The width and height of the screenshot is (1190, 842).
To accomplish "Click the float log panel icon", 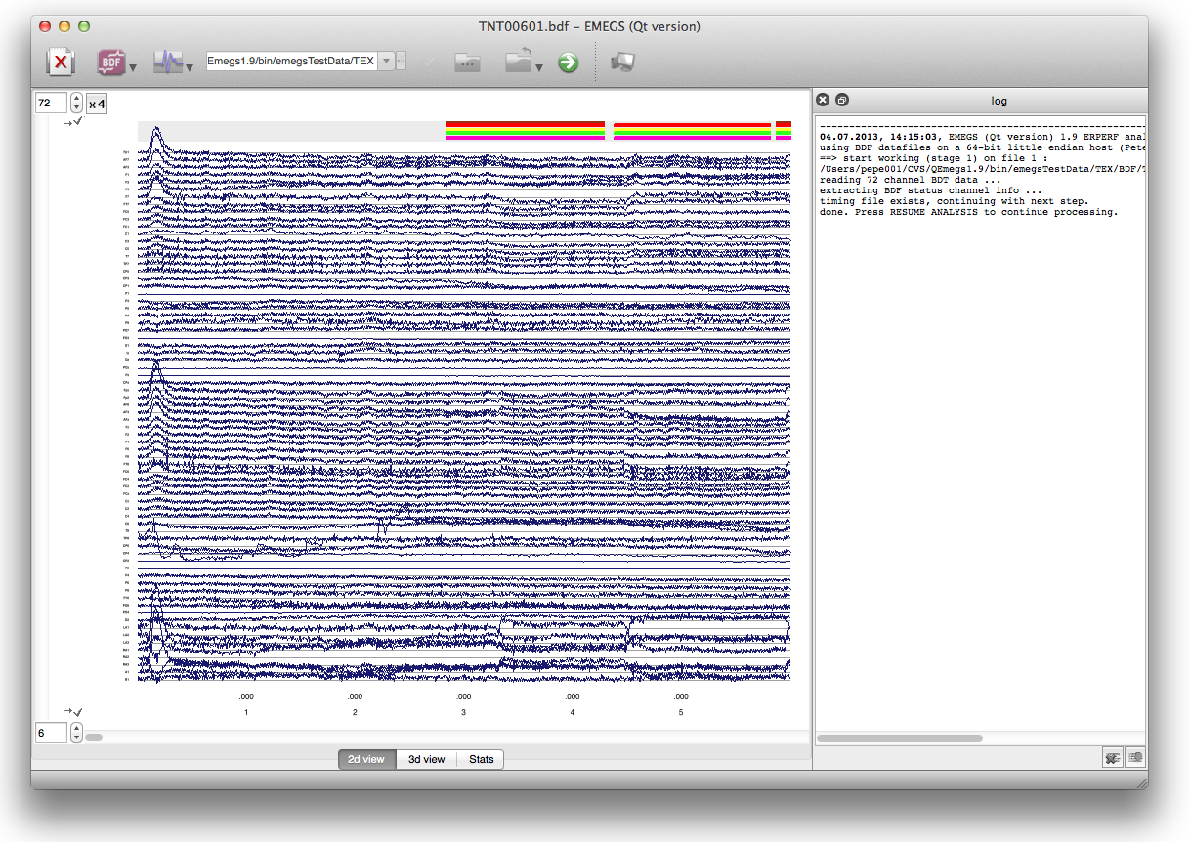I will [842, 100].
